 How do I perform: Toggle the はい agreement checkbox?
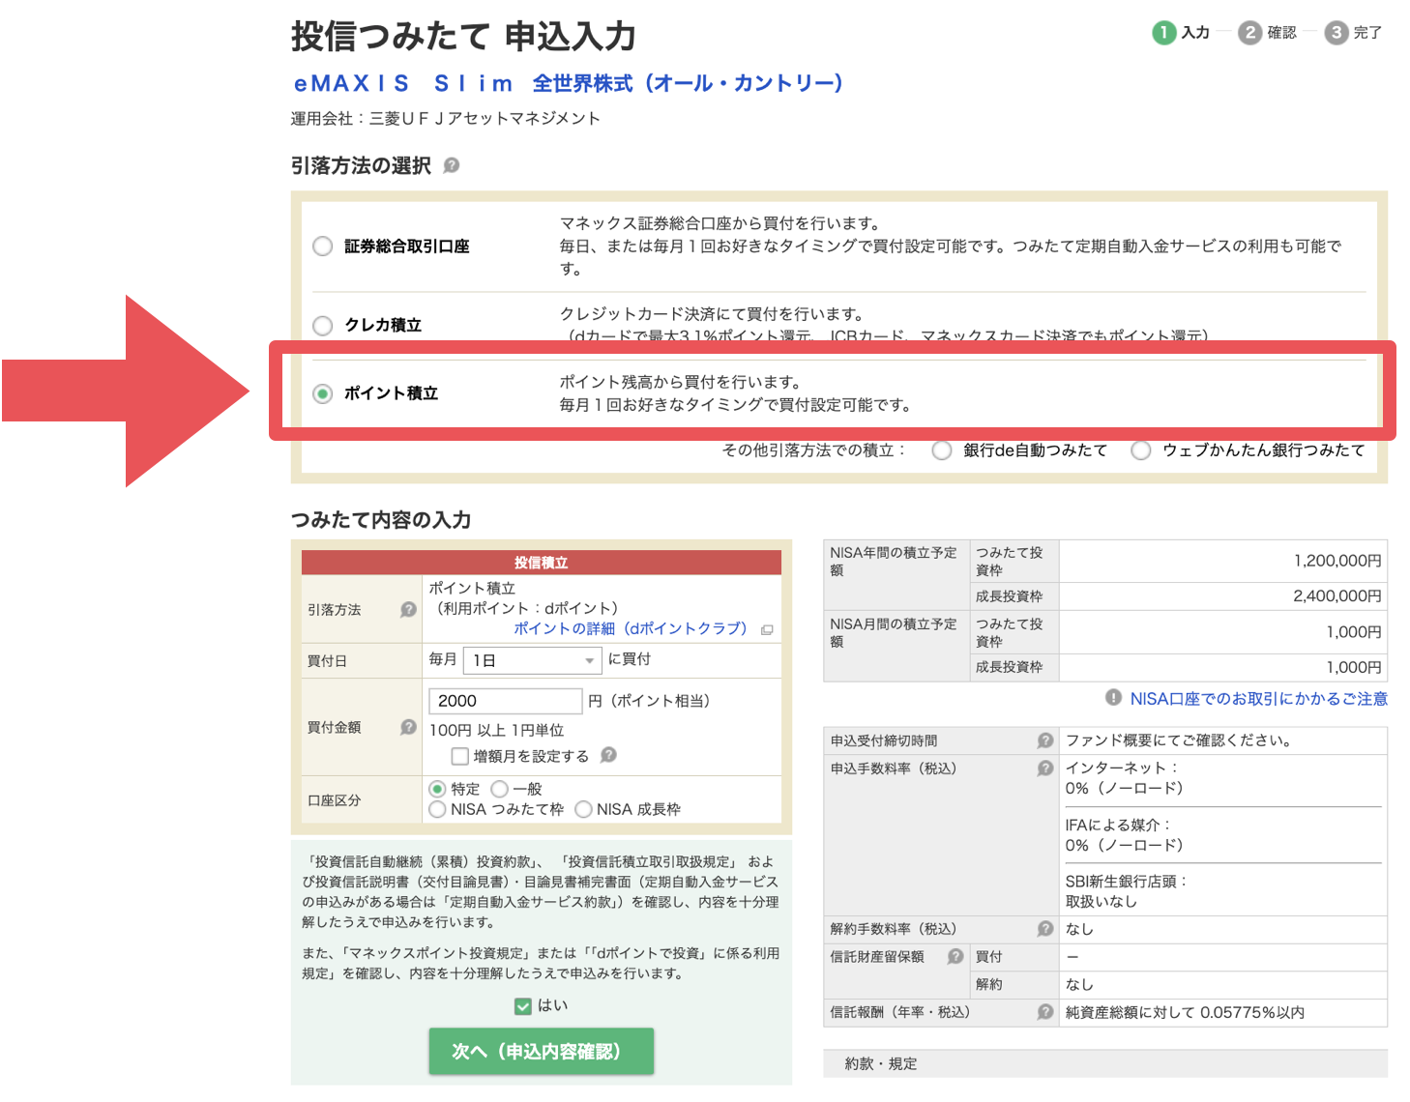point(523,1006)
